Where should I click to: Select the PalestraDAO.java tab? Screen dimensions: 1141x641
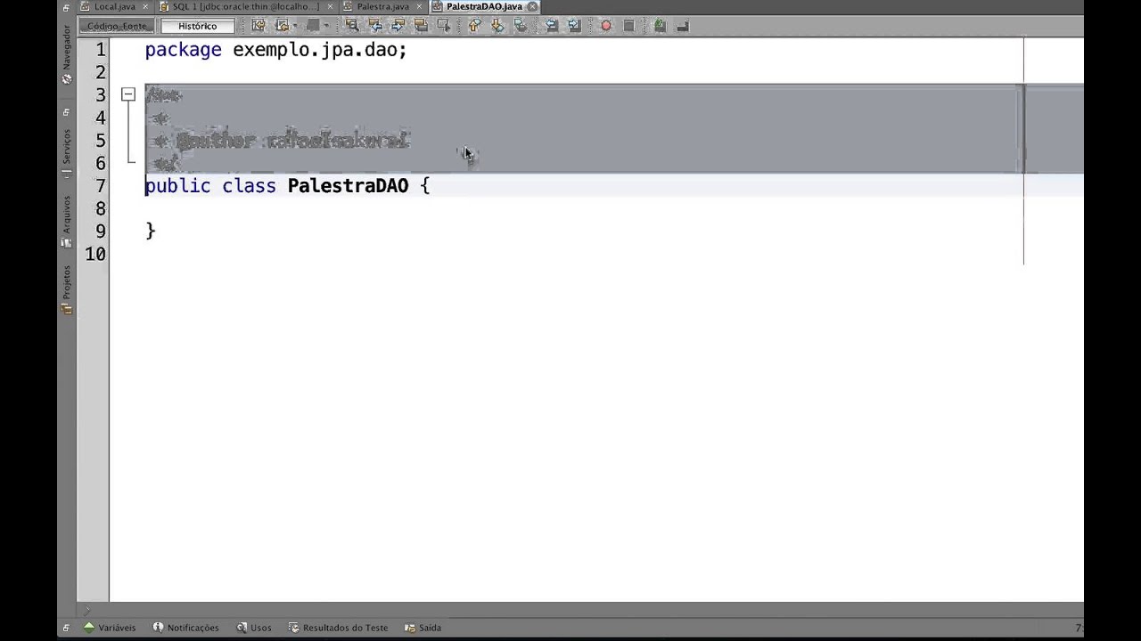tap(484, 6)
